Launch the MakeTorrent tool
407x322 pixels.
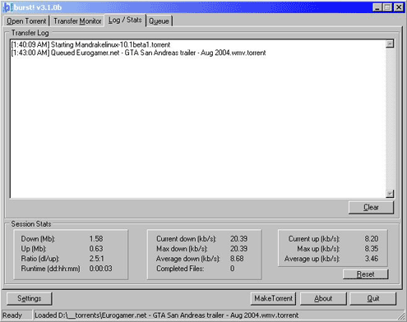[x=273, y=298]
